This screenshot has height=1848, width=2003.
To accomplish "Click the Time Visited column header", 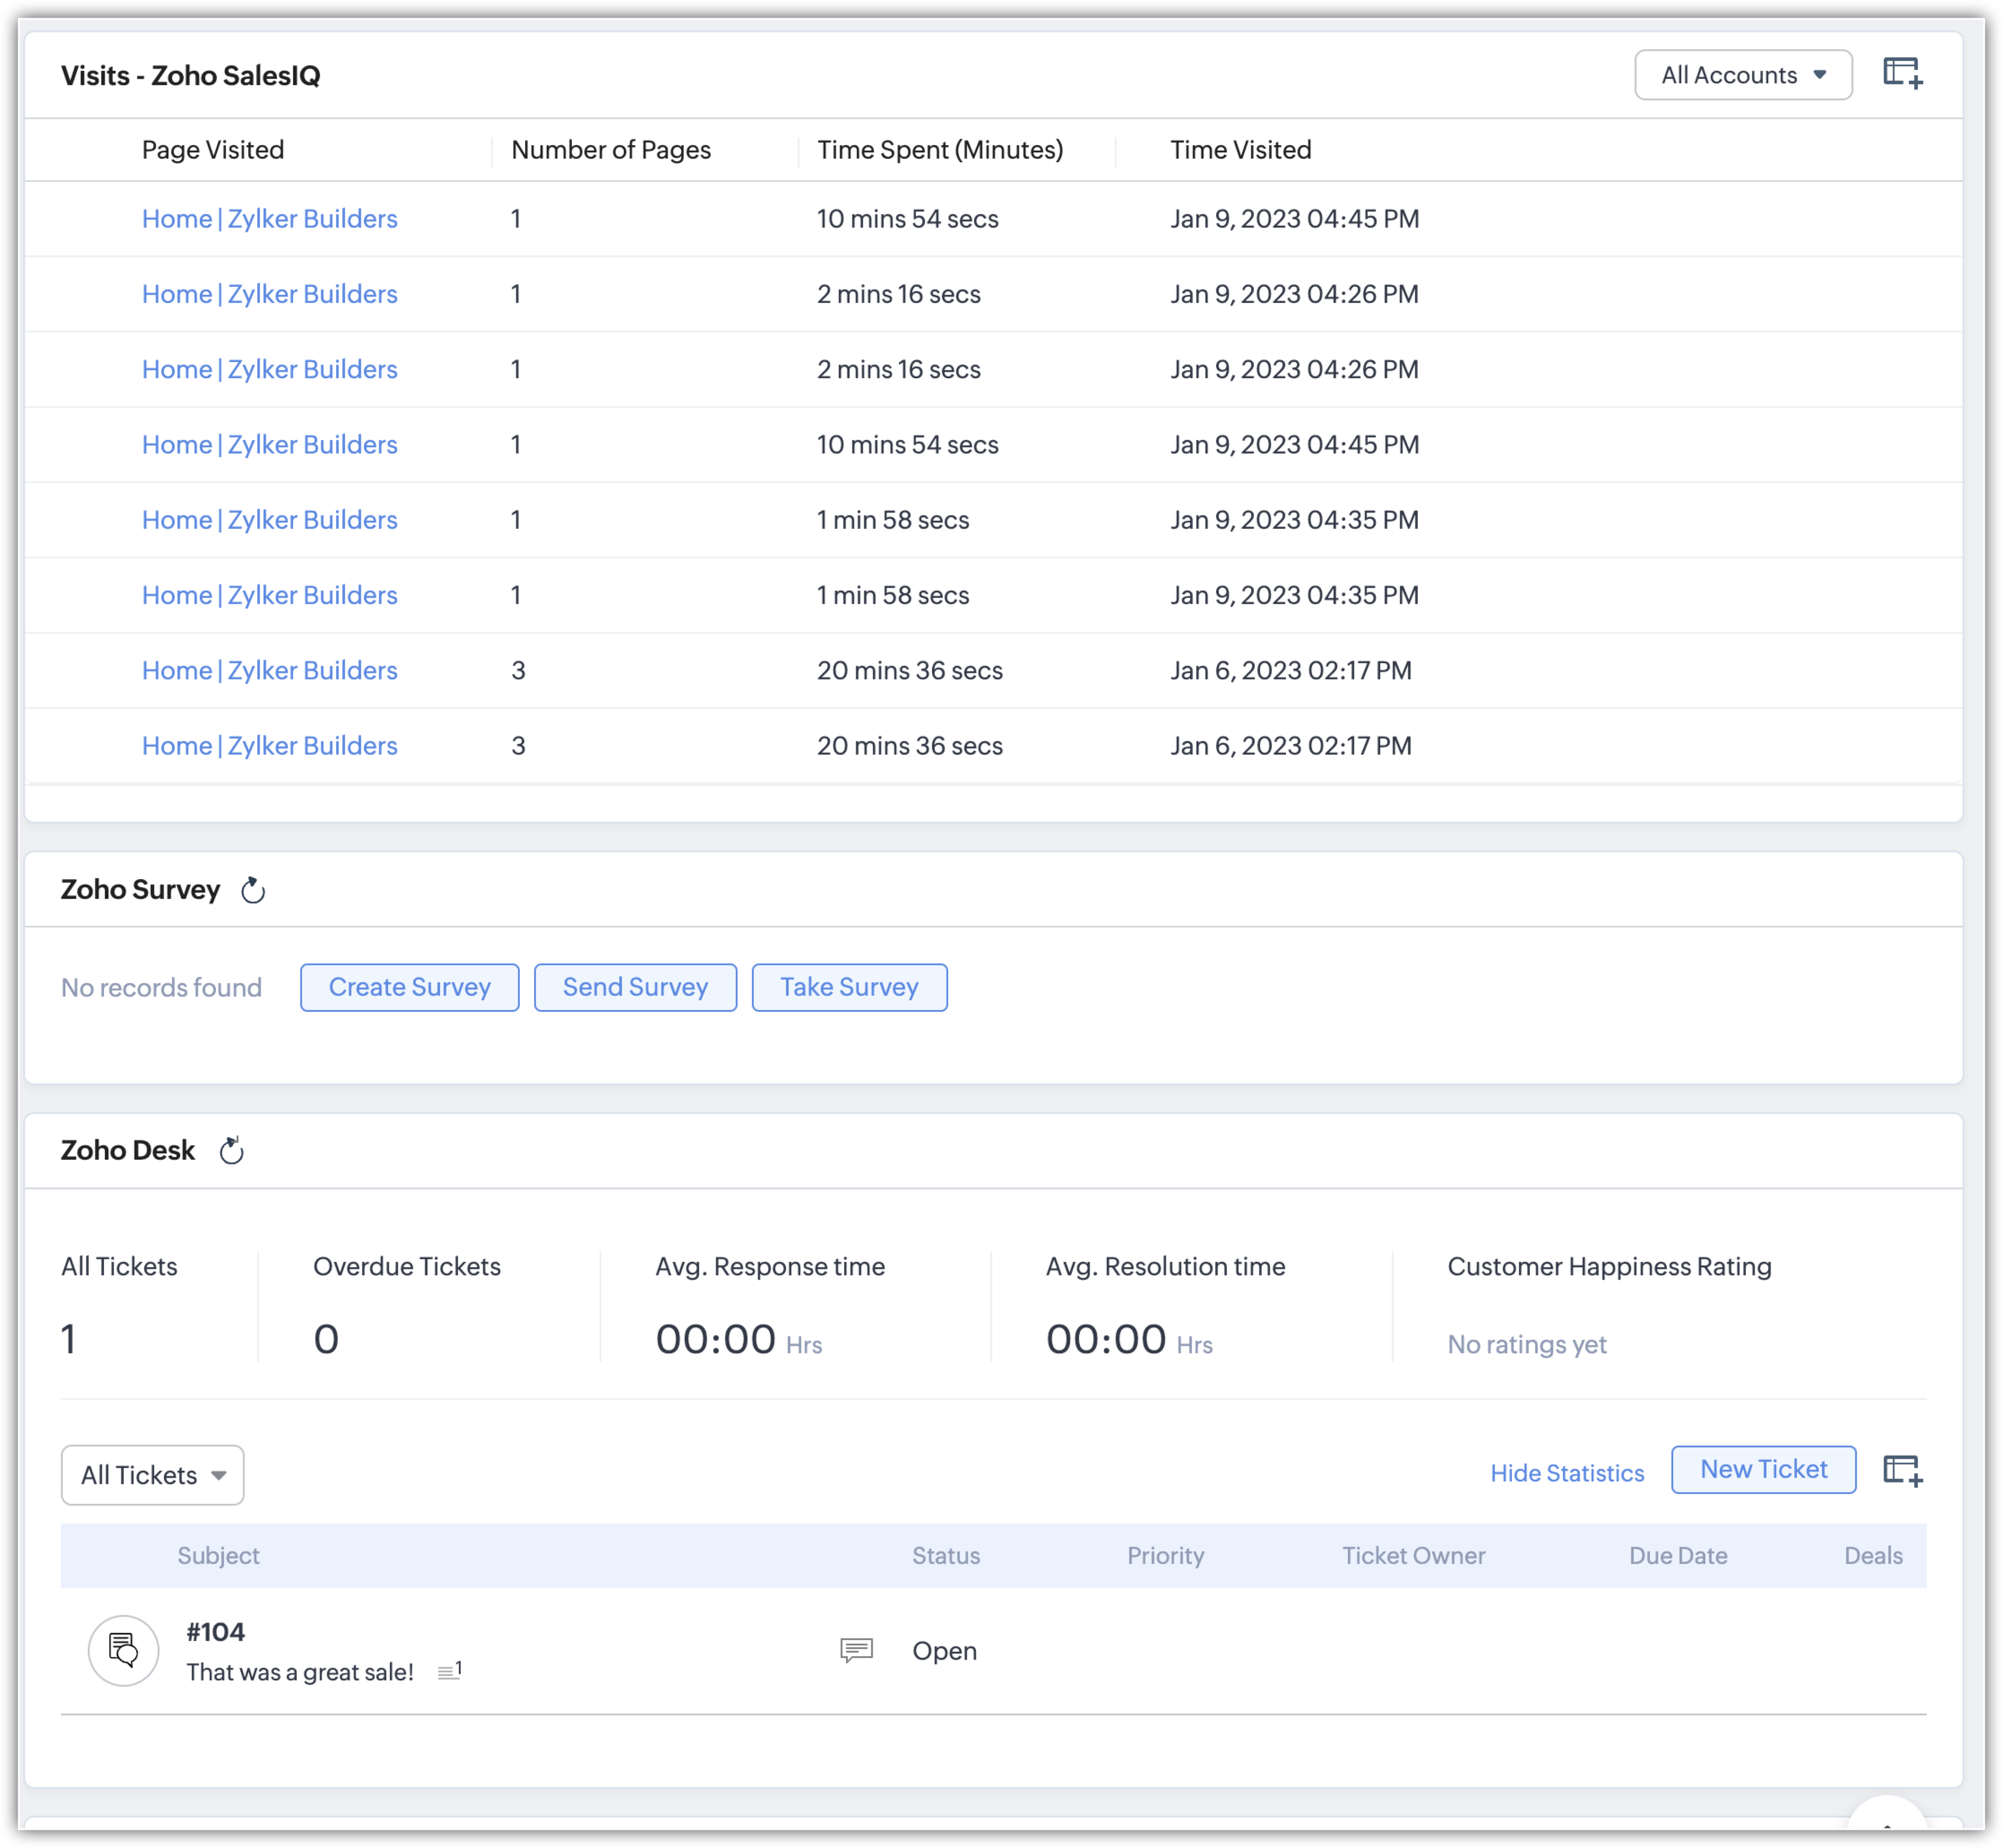I will click(x=1240, y=150).
